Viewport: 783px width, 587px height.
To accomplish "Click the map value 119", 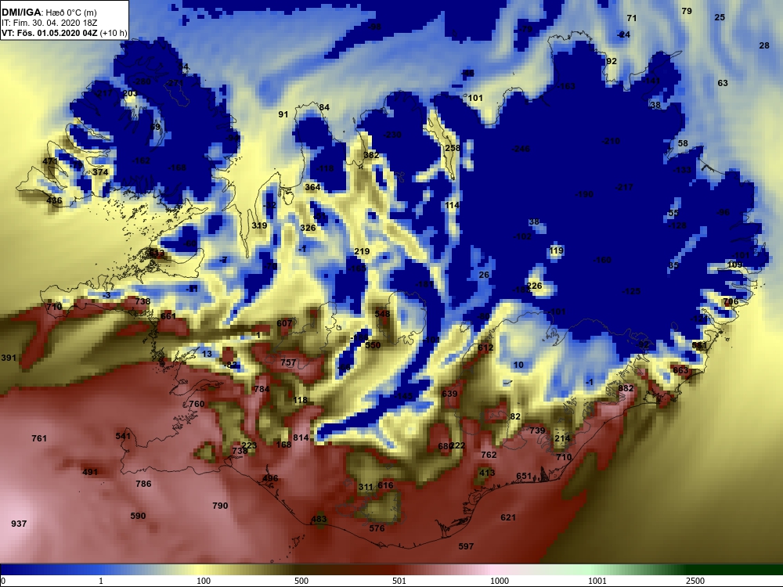I will pyautogui.click(x=556, y=250).
